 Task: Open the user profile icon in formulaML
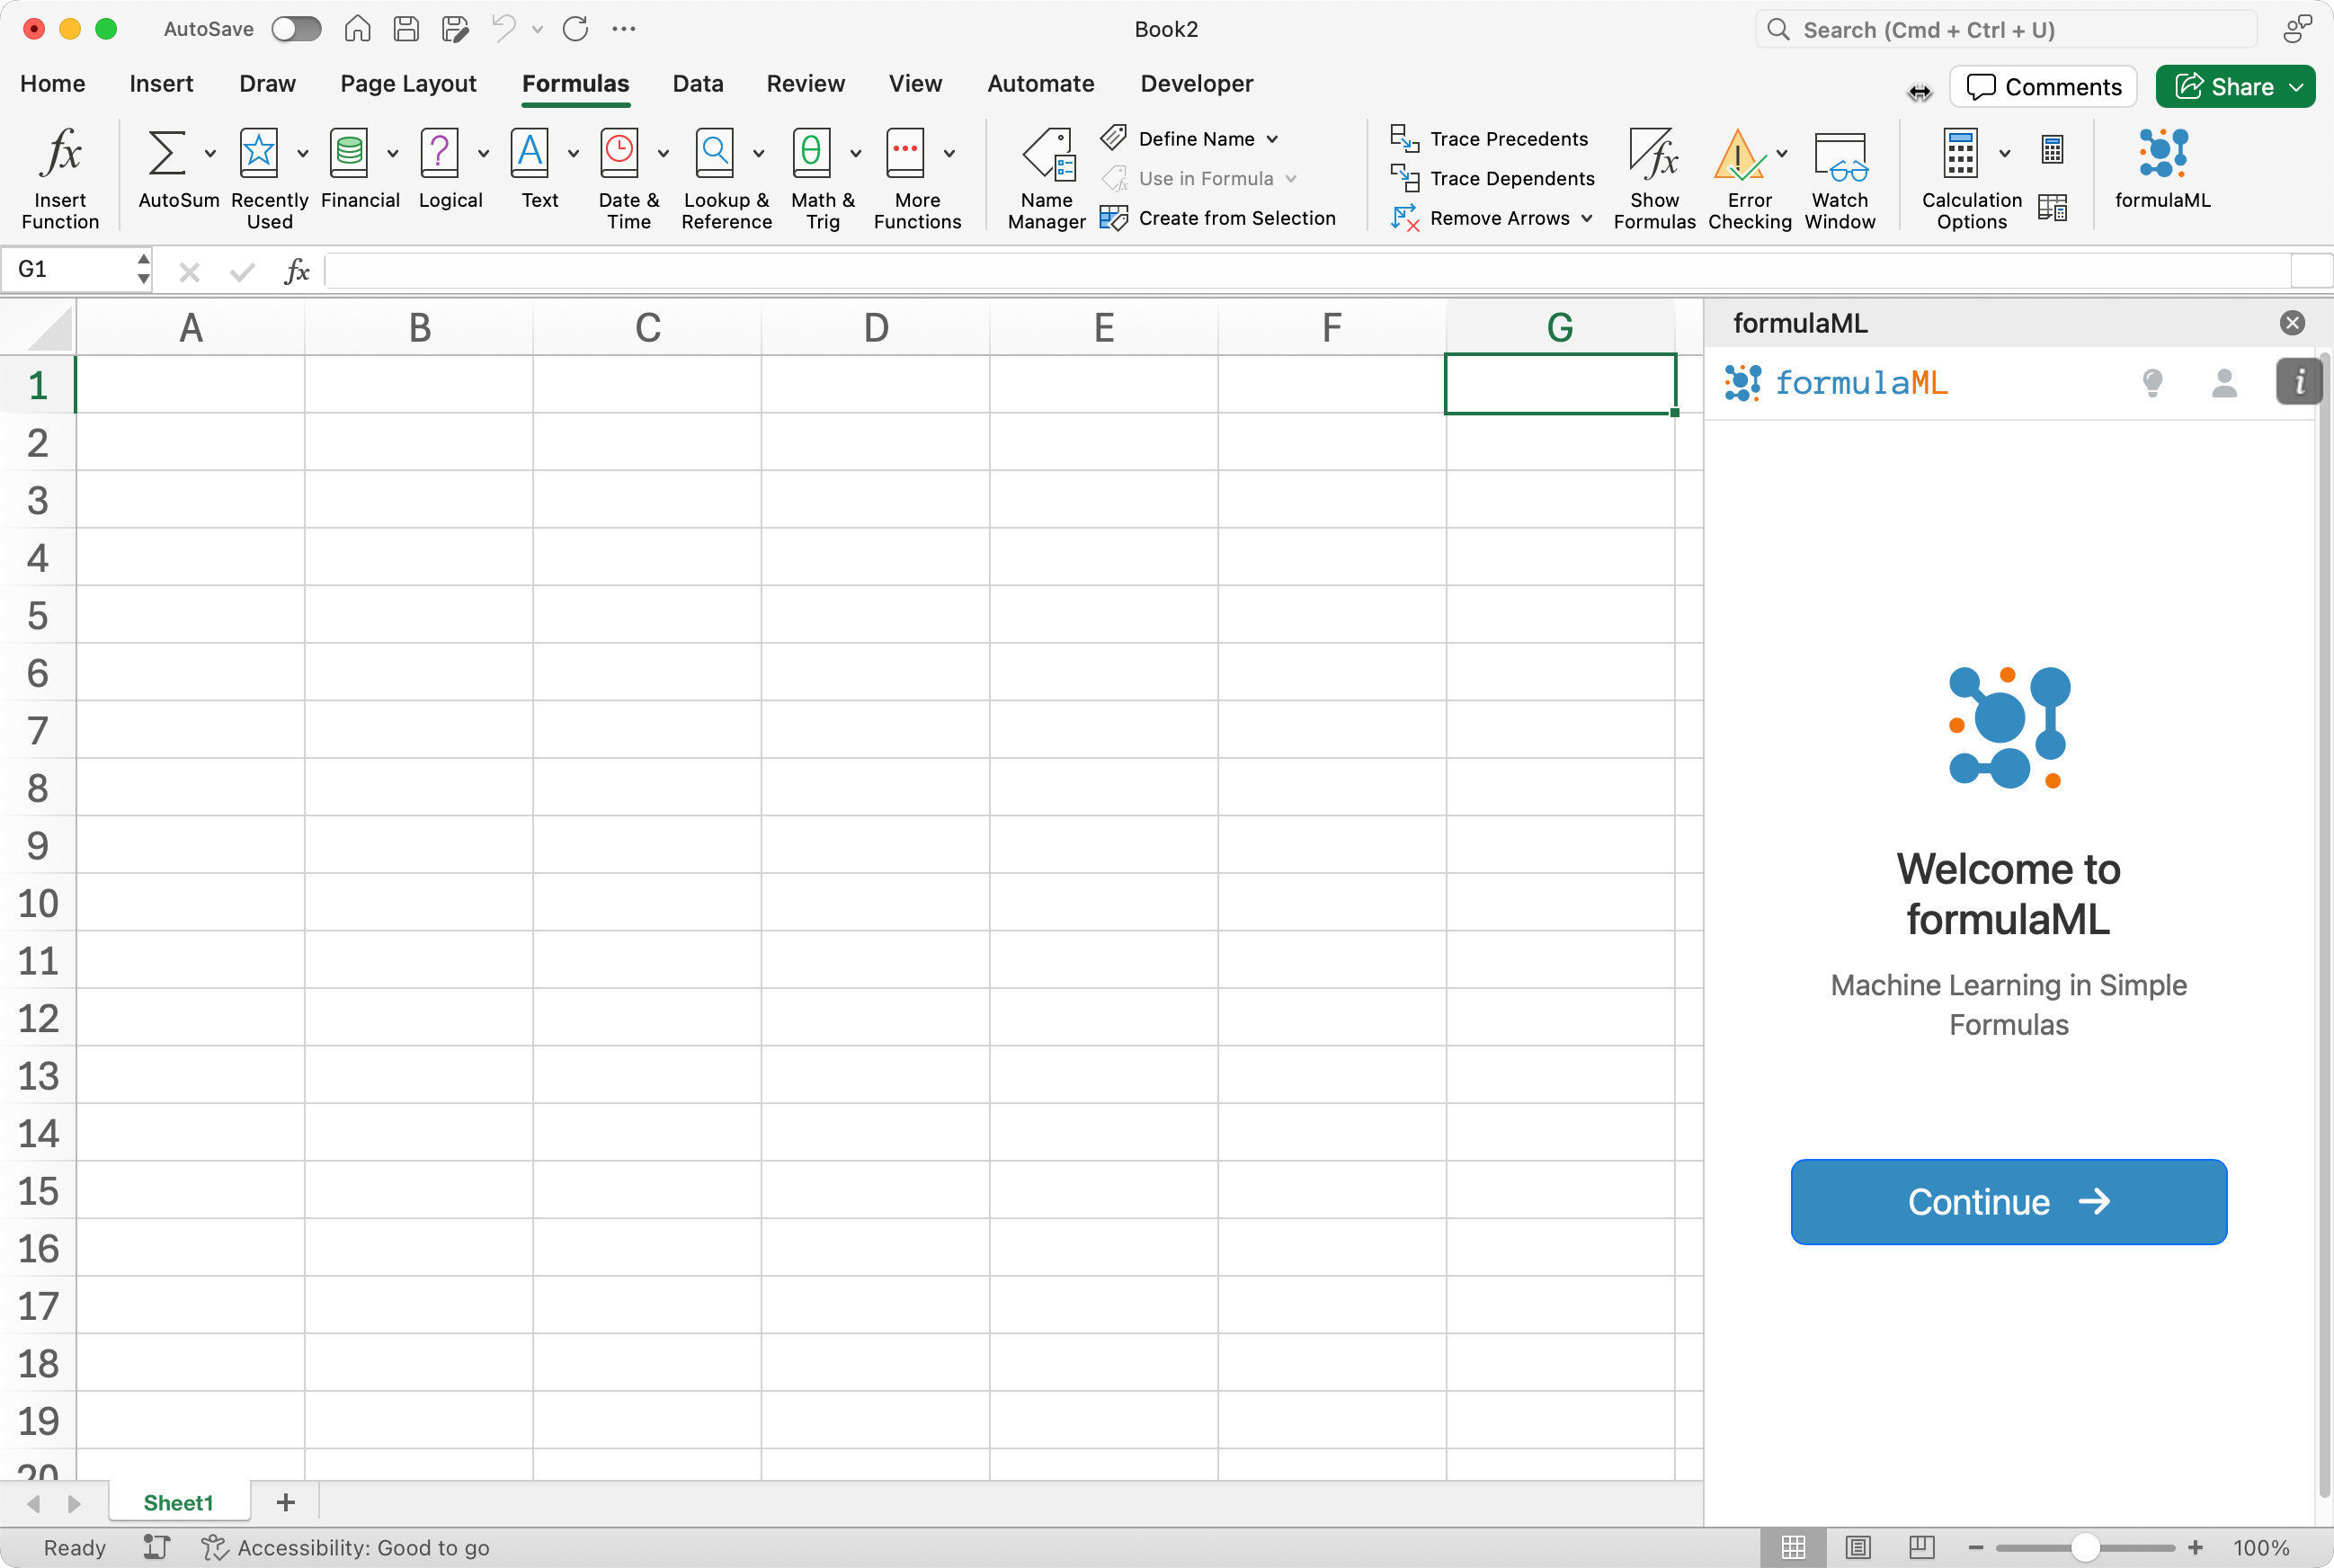click(x=2224, y=382)
